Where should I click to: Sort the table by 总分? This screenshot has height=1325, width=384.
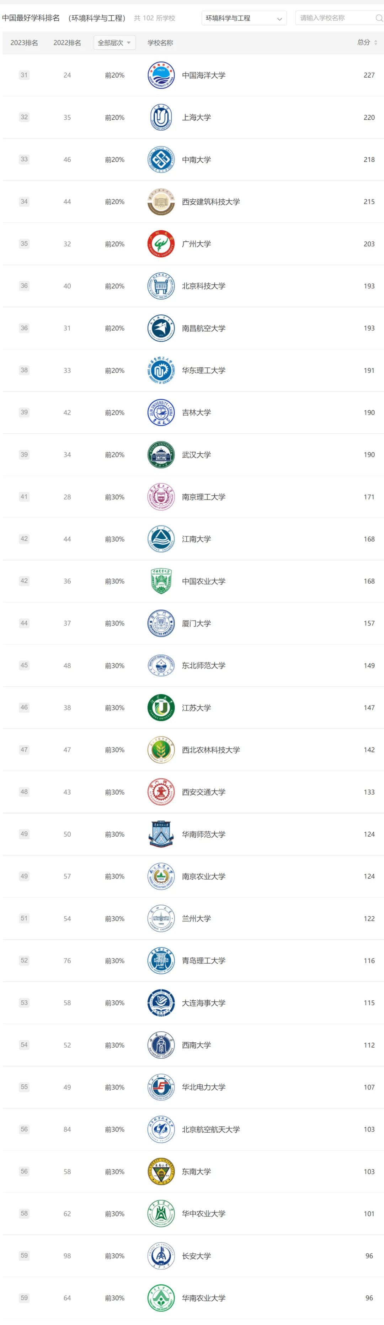(367, 43)
